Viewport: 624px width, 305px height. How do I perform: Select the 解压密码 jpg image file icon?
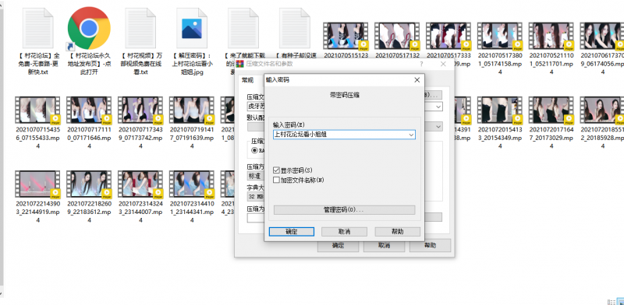[x=192, y=28]
